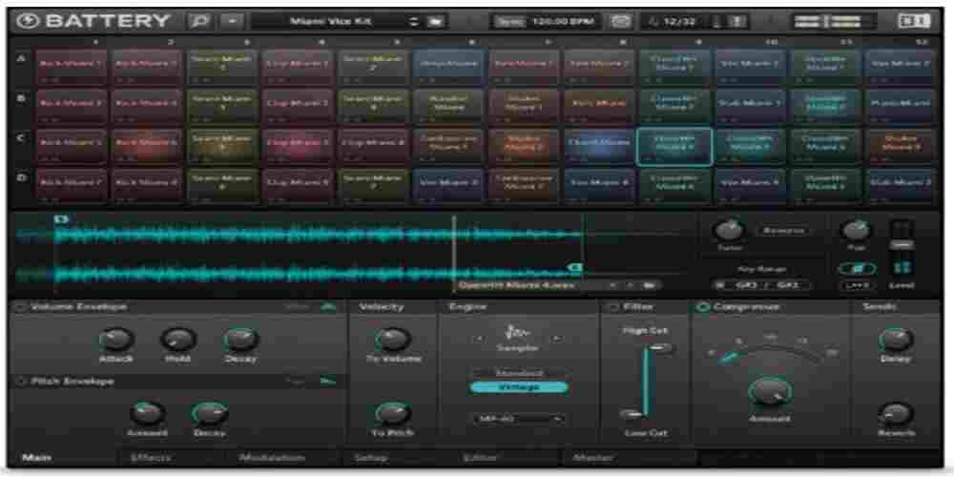This screenshot has height=477, width=954.
Task: Click the CPU/disk meter icon in header
Action: [x=738, y=22]
